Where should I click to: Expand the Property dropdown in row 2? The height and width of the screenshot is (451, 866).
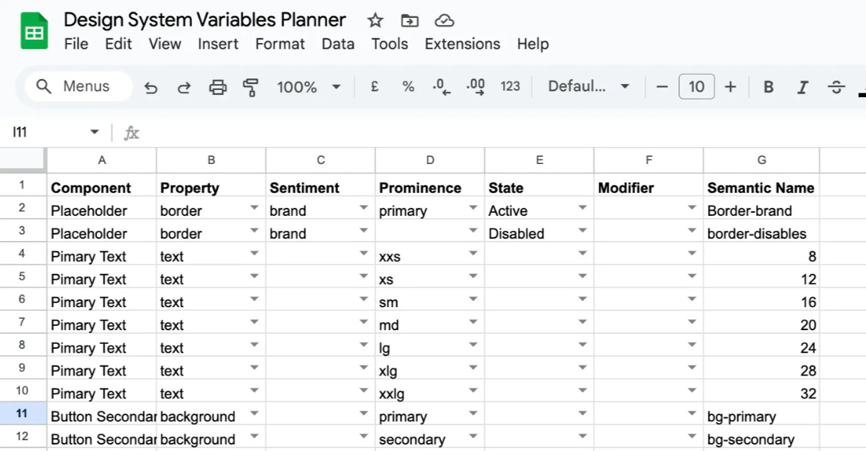(254, 208)
